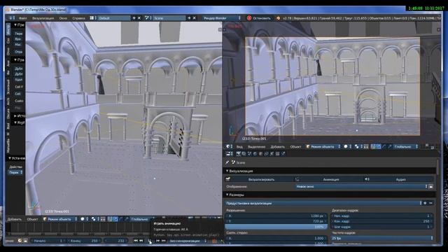448x252 pixels.
Task: Open editor type selector in right viewport header
Action: click(230, 146)
